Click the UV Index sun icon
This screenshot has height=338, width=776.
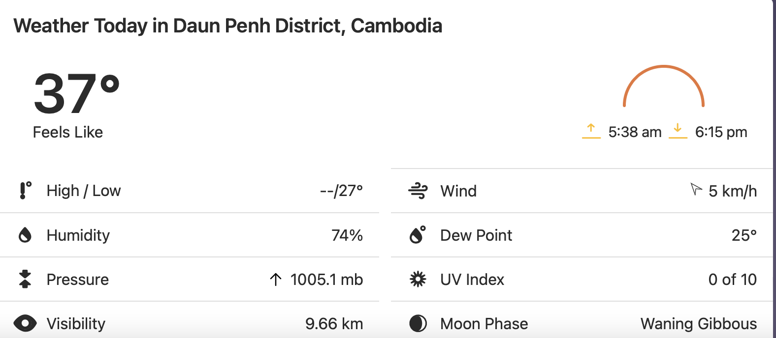(418, 279)
